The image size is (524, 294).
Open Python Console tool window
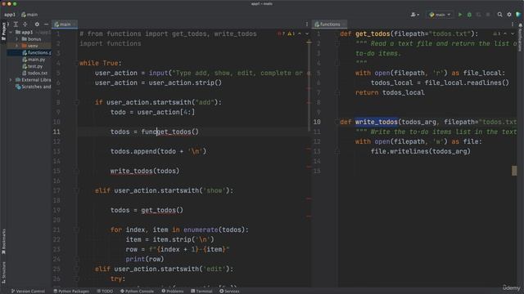tap(137, 292)
